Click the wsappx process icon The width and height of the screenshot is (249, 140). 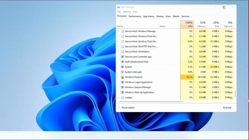(123, 97)
